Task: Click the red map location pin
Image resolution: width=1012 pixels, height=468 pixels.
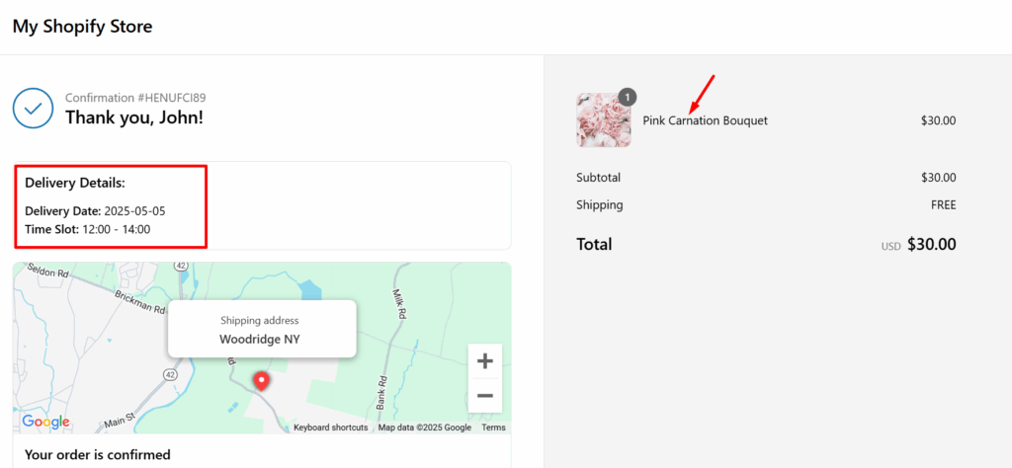Action: pyautogui.click(x=262, y=381)
